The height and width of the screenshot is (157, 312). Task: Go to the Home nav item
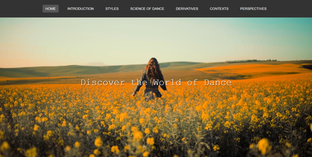[x=51, y=9]
